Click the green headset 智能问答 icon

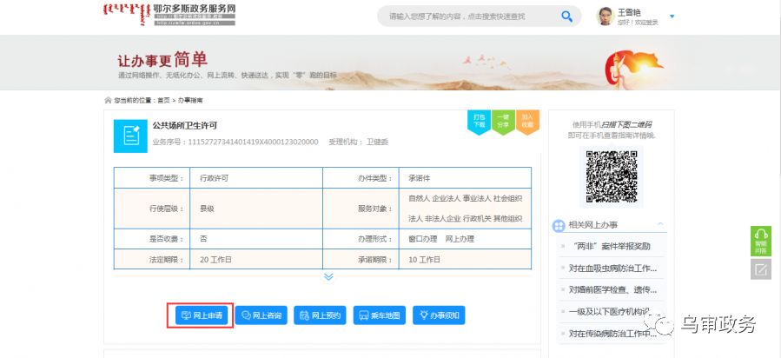tap(760, 241)
